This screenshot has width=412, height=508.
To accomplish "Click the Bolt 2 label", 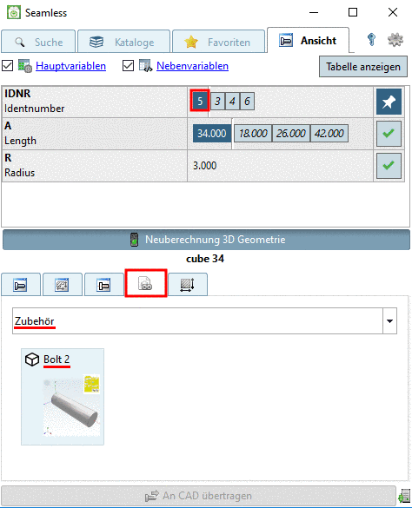I will click(x=56, y=360).
